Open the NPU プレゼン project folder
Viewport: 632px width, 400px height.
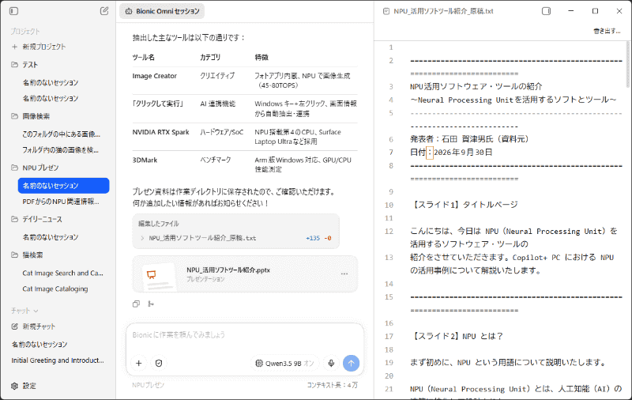(x=40, y=168)
